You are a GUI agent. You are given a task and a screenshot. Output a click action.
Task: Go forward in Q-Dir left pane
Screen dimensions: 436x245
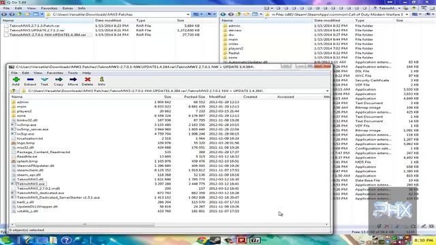[12, 14]
